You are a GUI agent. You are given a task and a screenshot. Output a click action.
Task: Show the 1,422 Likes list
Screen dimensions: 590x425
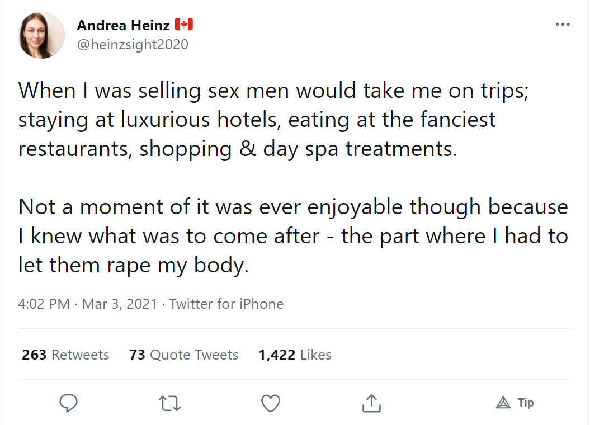tap(295, 355)
